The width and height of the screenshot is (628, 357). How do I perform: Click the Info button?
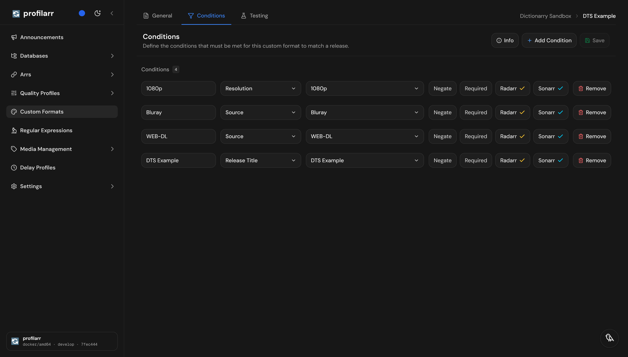click(505, 41)
